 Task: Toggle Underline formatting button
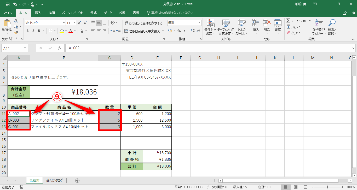[39, 31]
